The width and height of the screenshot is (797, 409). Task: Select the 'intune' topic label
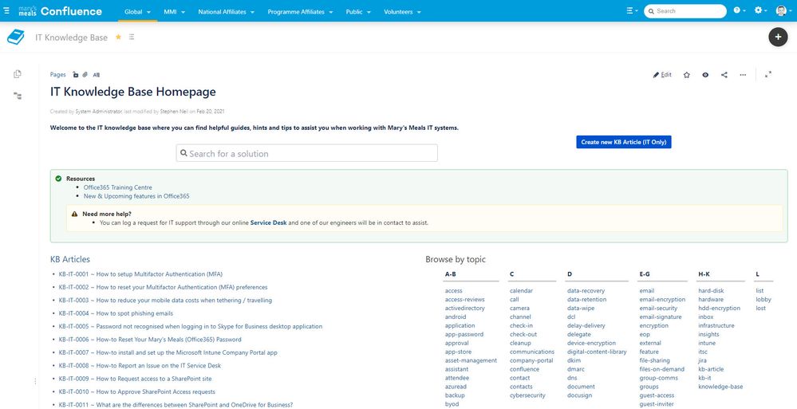tap(707, 343)
